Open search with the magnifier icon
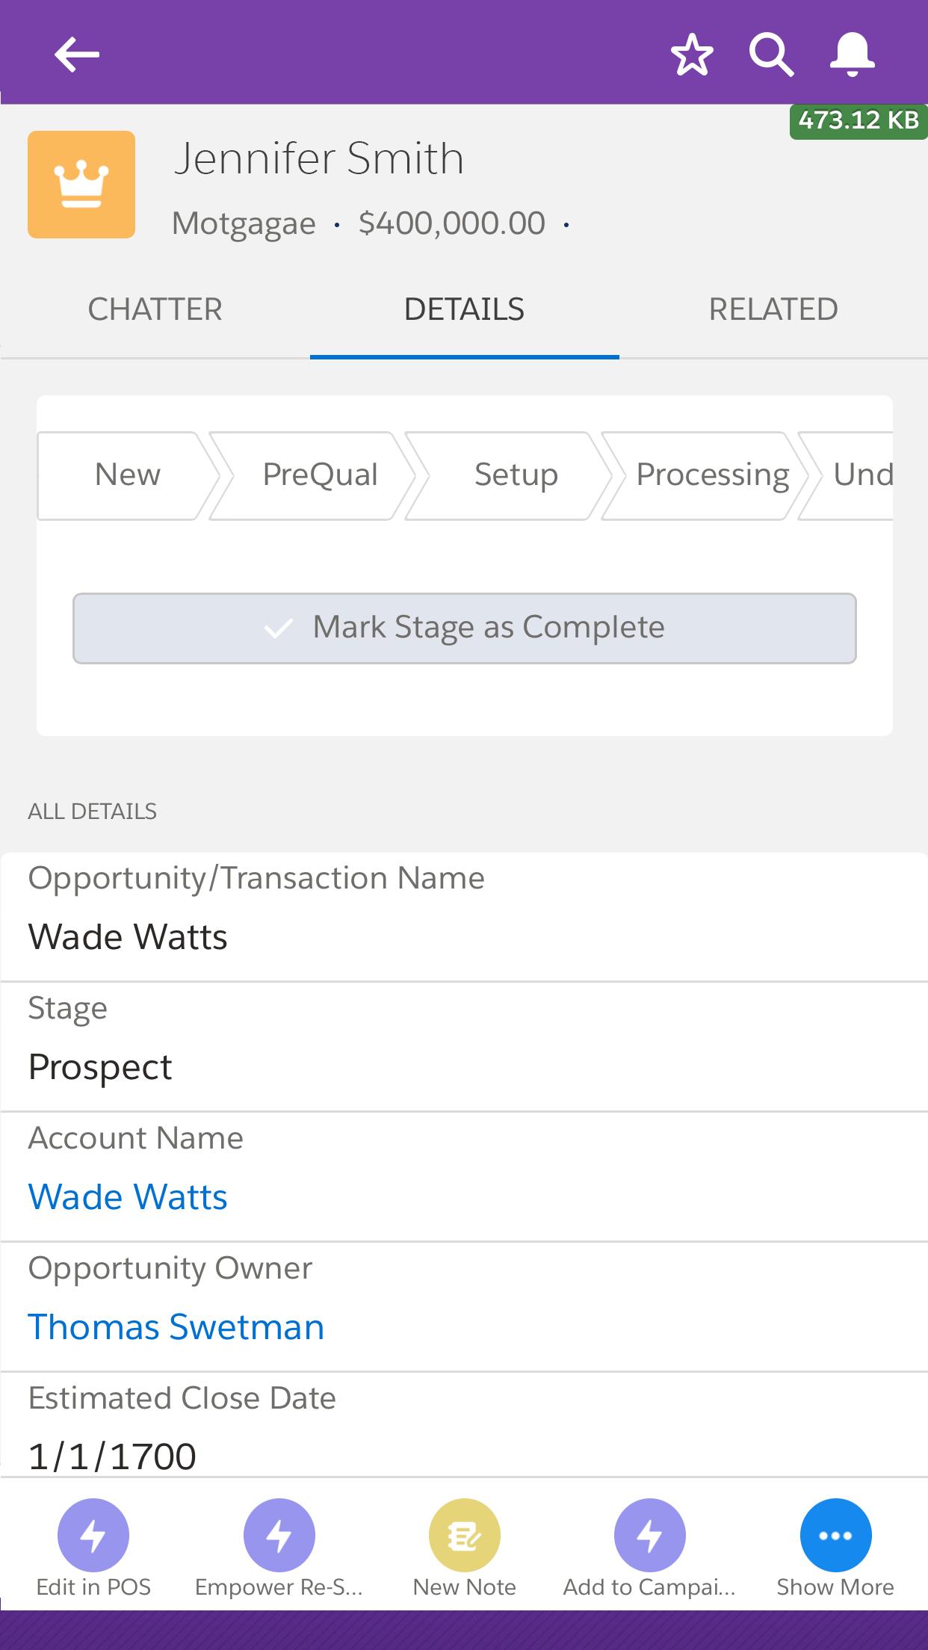928x1650 pixels. 772,55
